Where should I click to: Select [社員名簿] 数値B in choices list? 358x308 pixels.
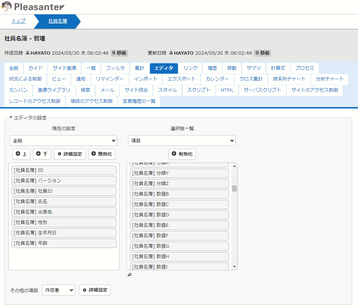179,194
